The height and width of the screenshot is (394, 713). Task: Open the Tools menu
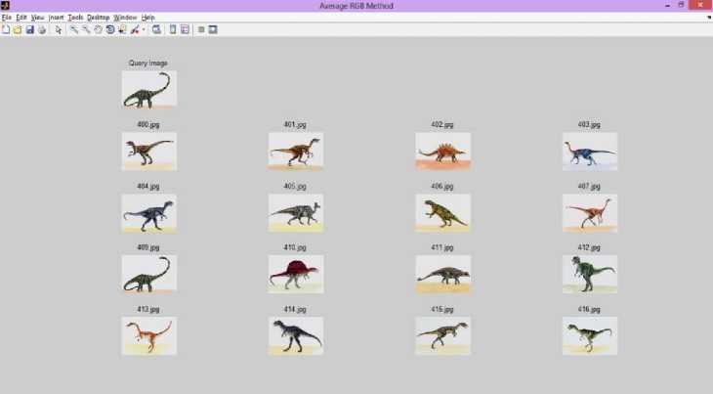(x=75, y=18)
